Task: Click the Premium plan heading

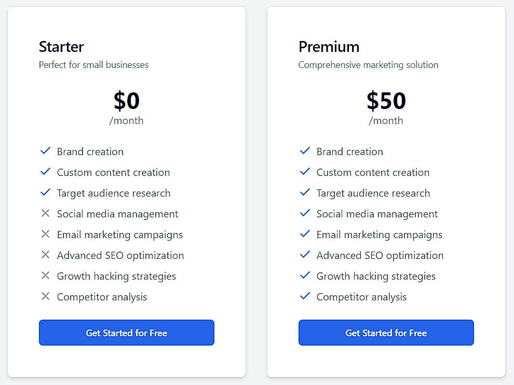Action: (329, 47)
